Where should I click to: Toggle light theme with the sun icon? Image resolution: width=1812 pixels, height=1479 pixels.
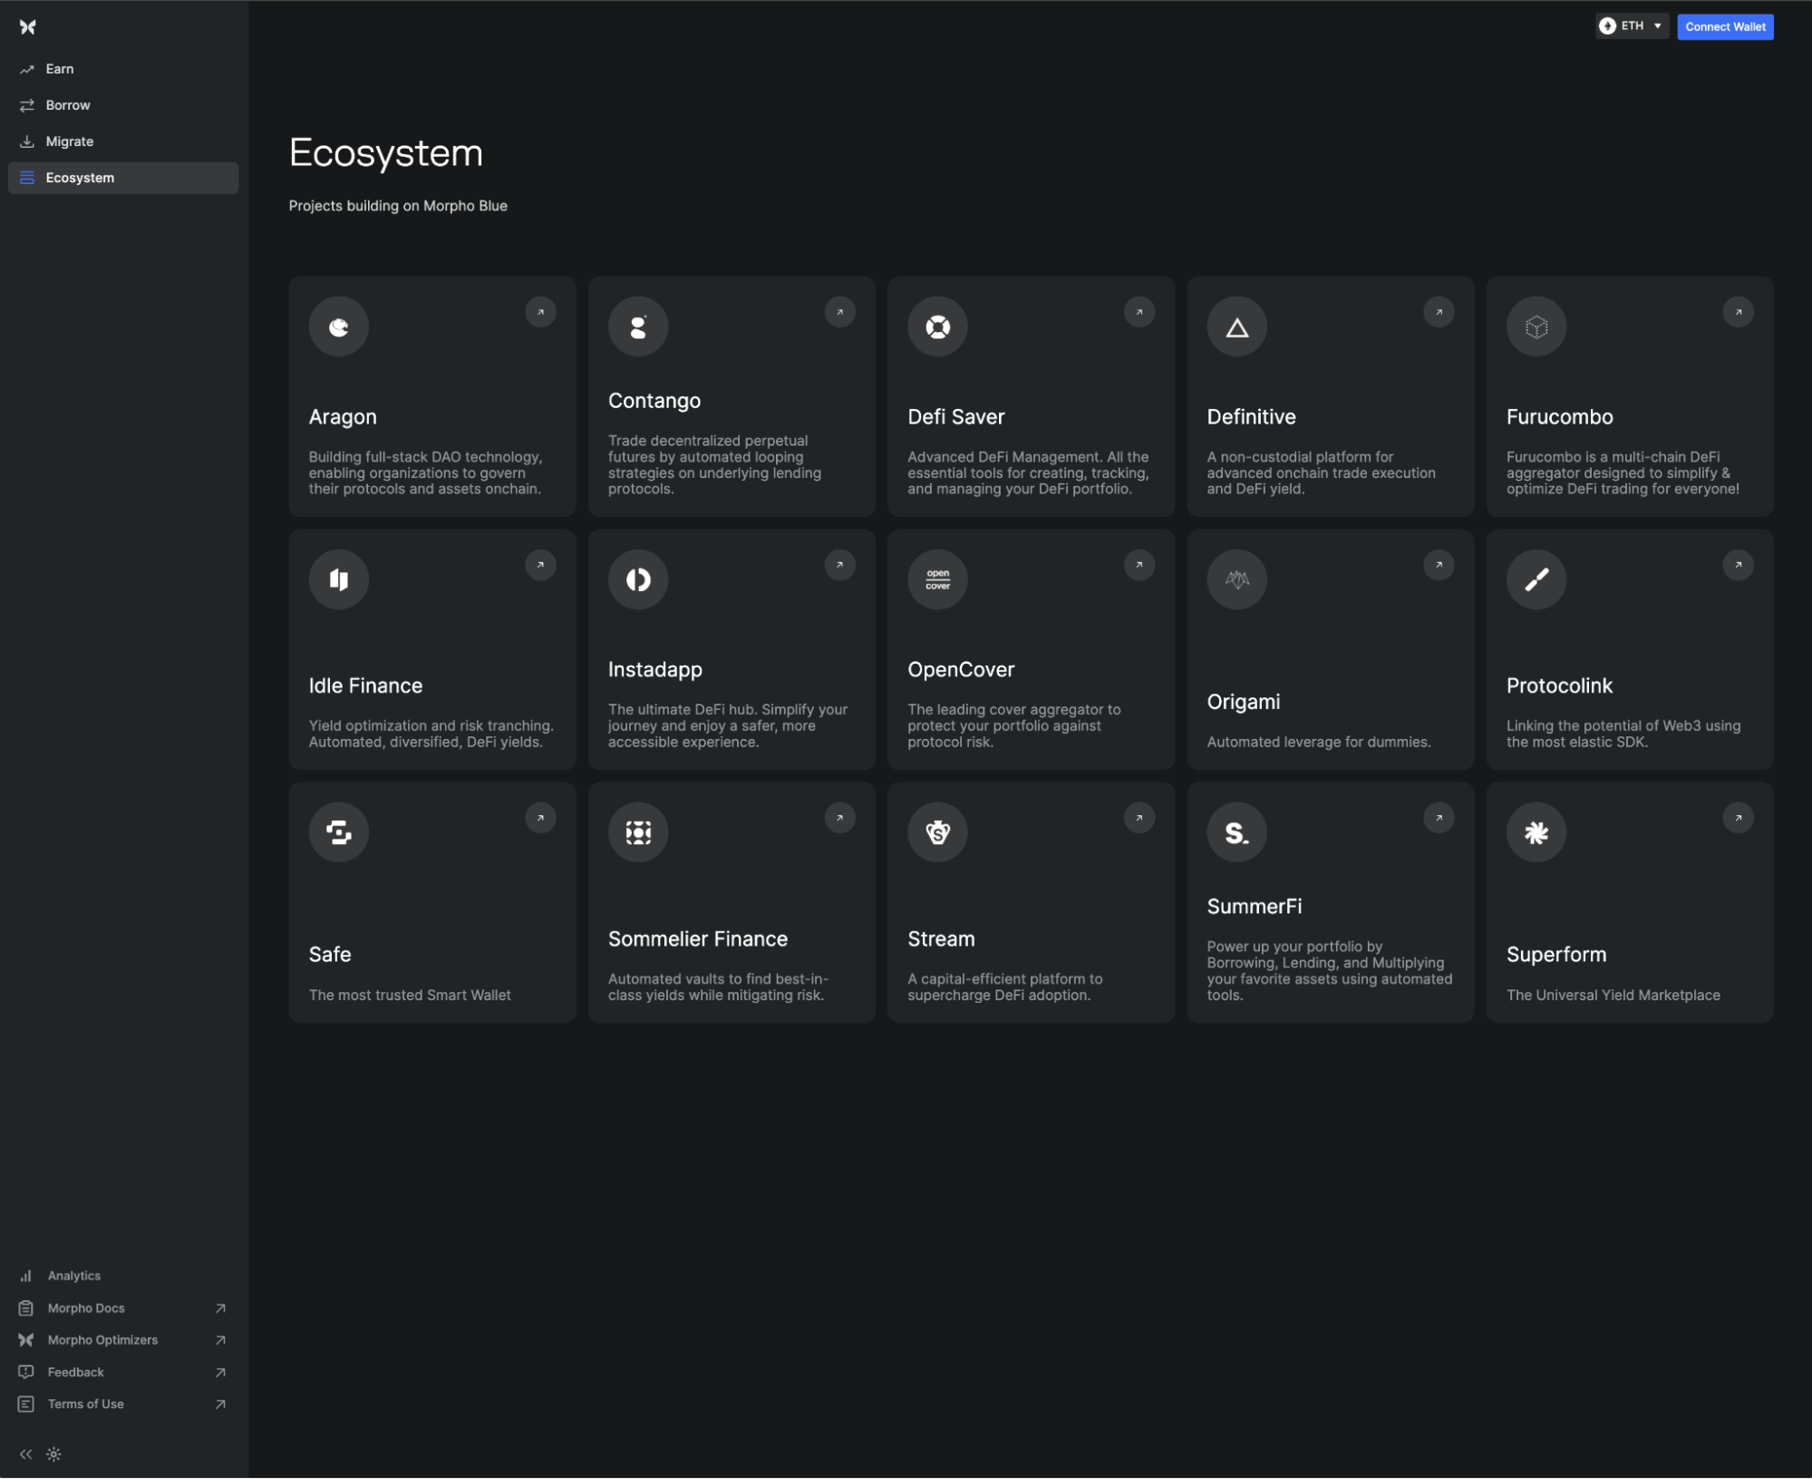pyautogui.click(x=54, y=1454)
